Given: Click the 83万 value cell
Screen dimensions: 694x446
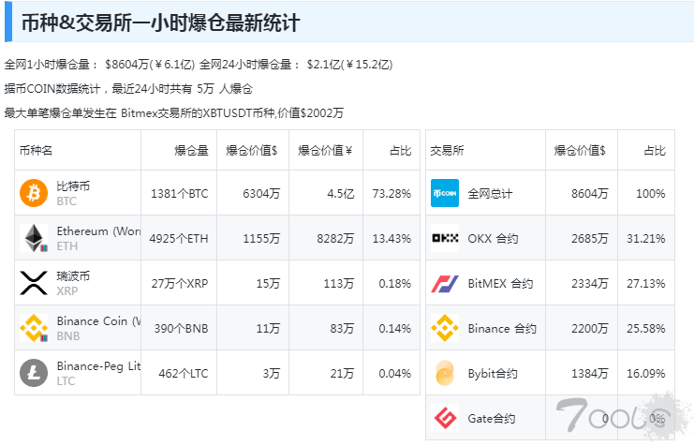Looking at the screenshot, I should coord(342,329).
